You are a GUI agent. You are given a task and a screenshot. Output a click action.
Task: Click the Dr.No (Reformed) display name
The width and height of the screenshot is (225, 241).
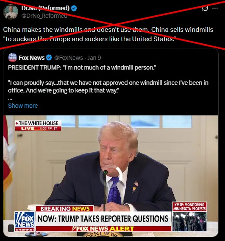click(45, 8)
